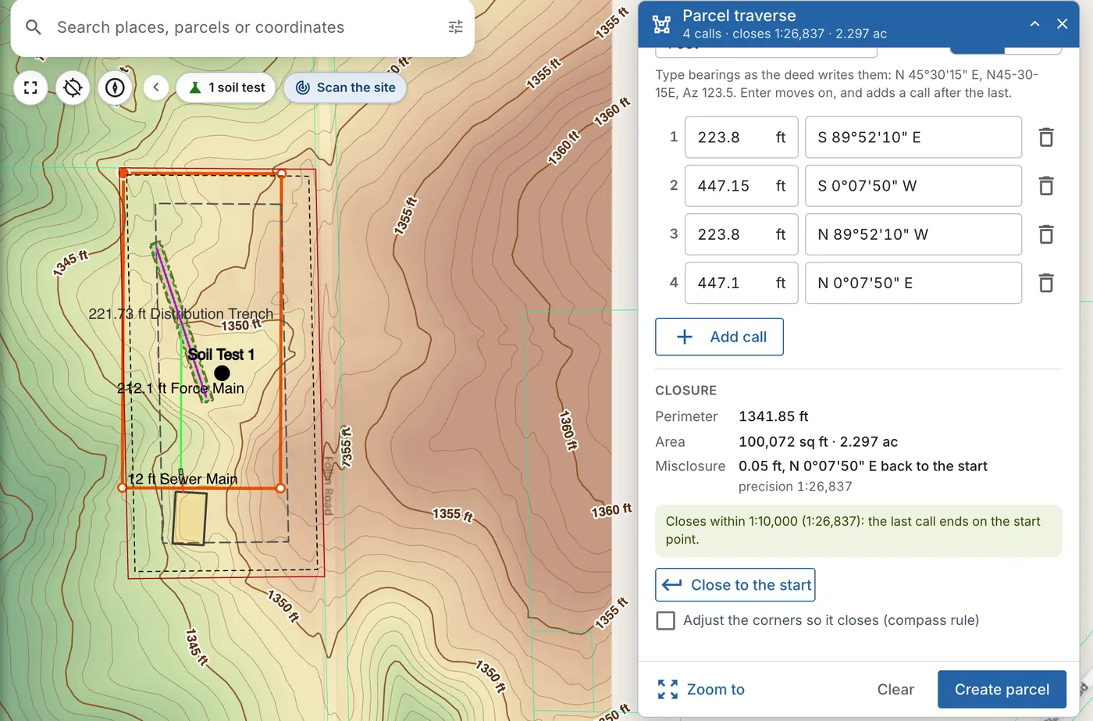Click the Create parcel button
Image resolution: width=1093 pixels, height=721 pixels.
(1002, 689)
